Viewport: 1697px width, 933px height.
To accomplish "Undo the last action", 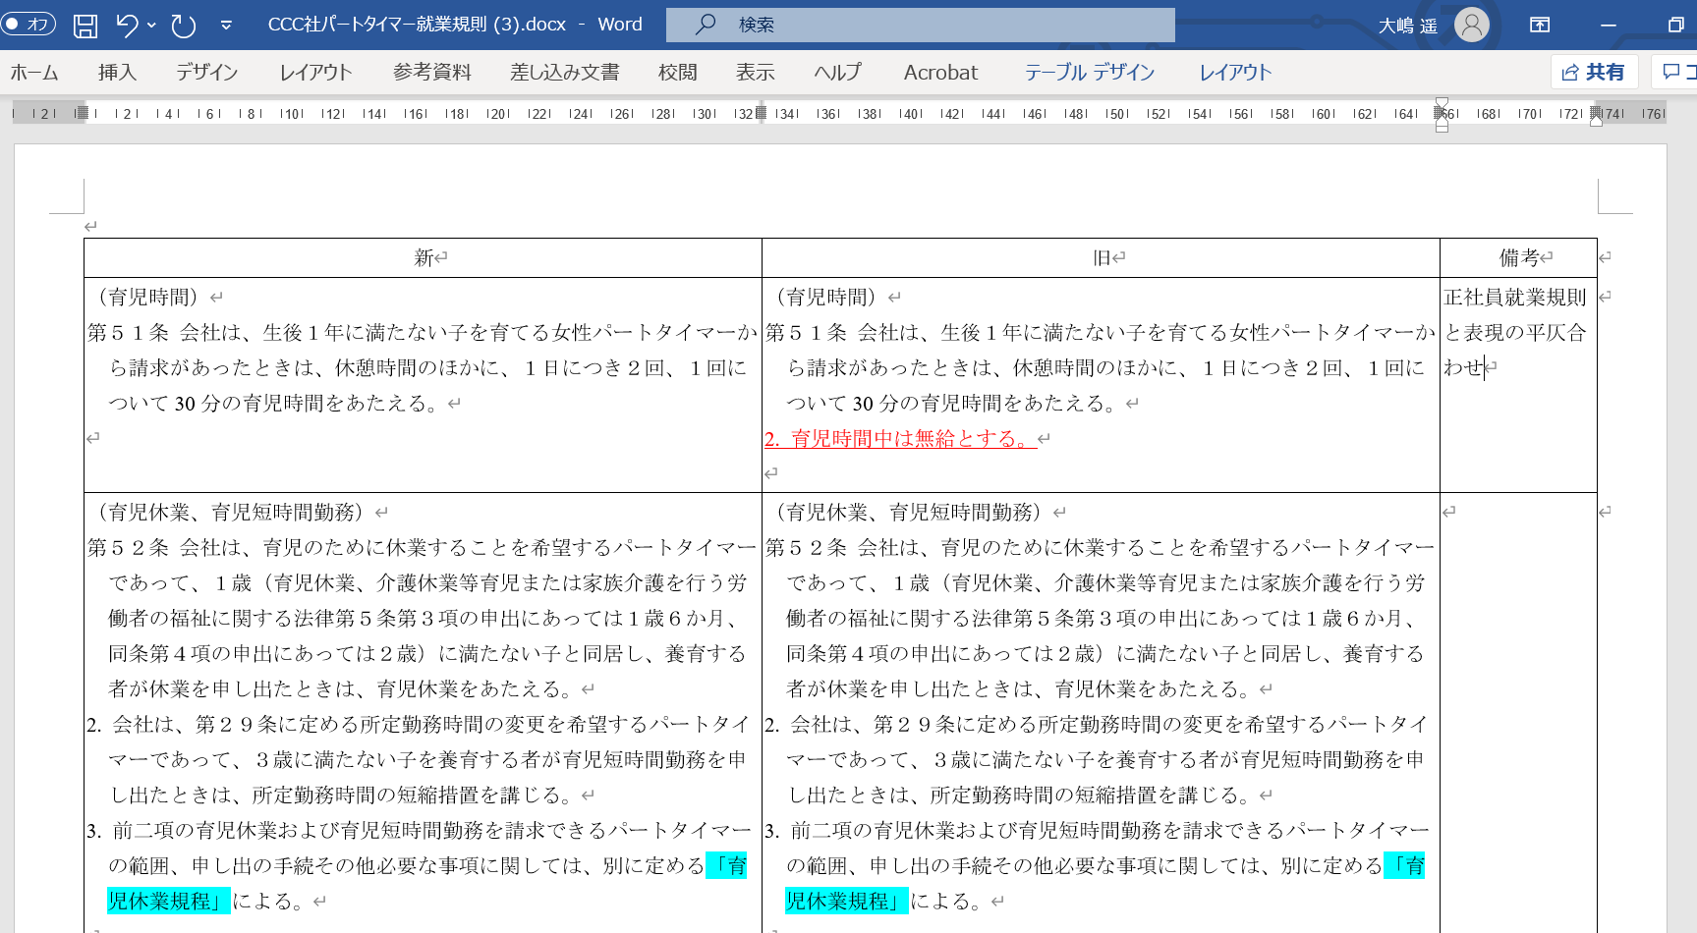I will click(x=126, y=26).
